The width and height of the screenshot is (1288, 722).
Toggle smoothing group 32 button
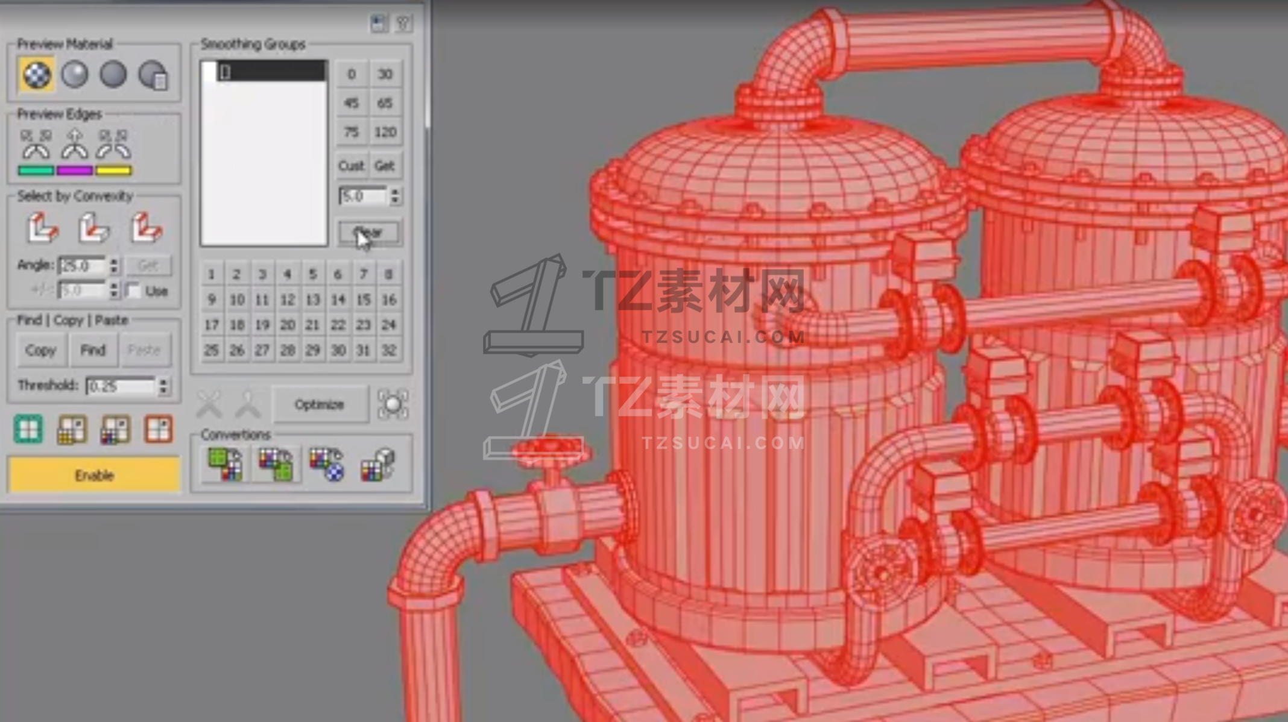(x=389, y=350)
